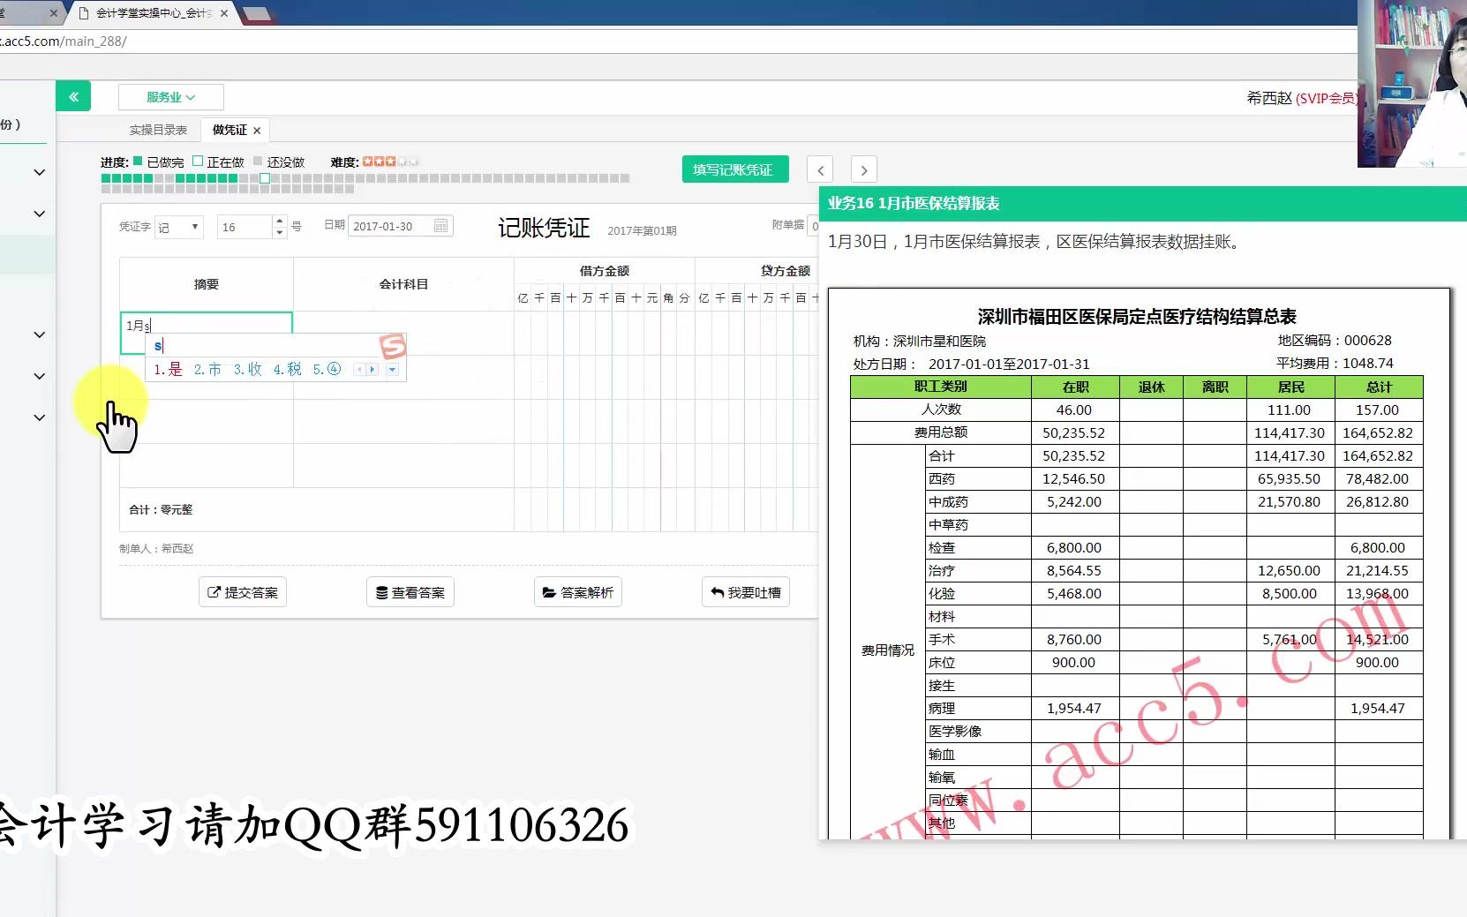Open the 服务业 industry dropdown
Screen dimensions: 1467x917
(x=170, y=97)
